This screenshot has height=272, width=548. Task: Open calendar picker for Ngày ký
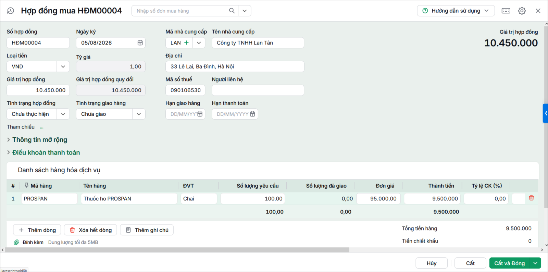(x=140, y=43)
